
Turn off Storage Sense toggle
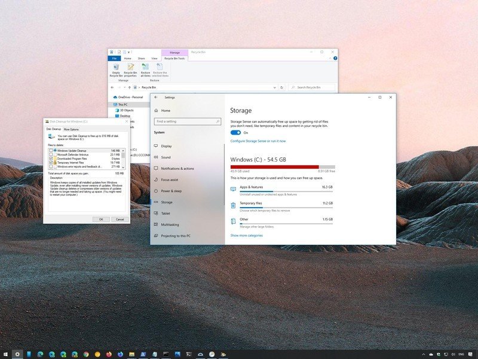[237, 131]
